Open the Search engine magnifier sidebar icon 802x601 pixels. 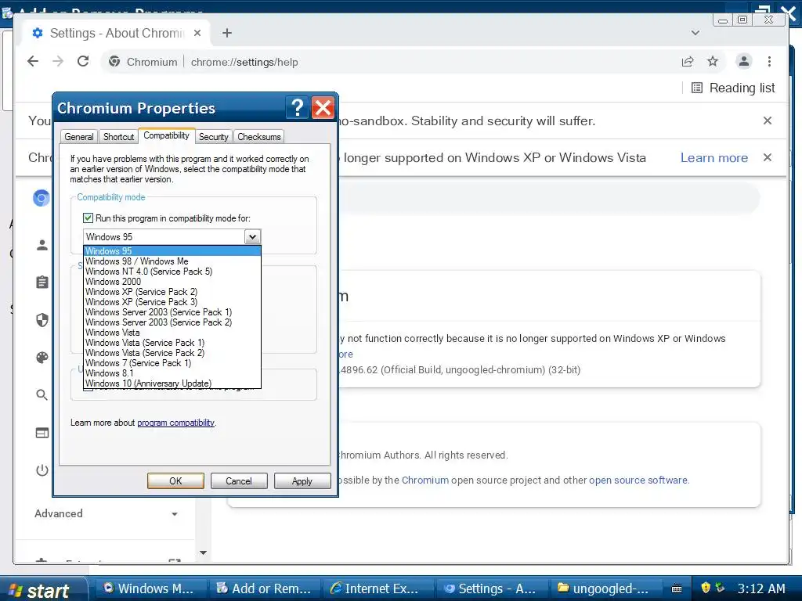tap(42, 394)
